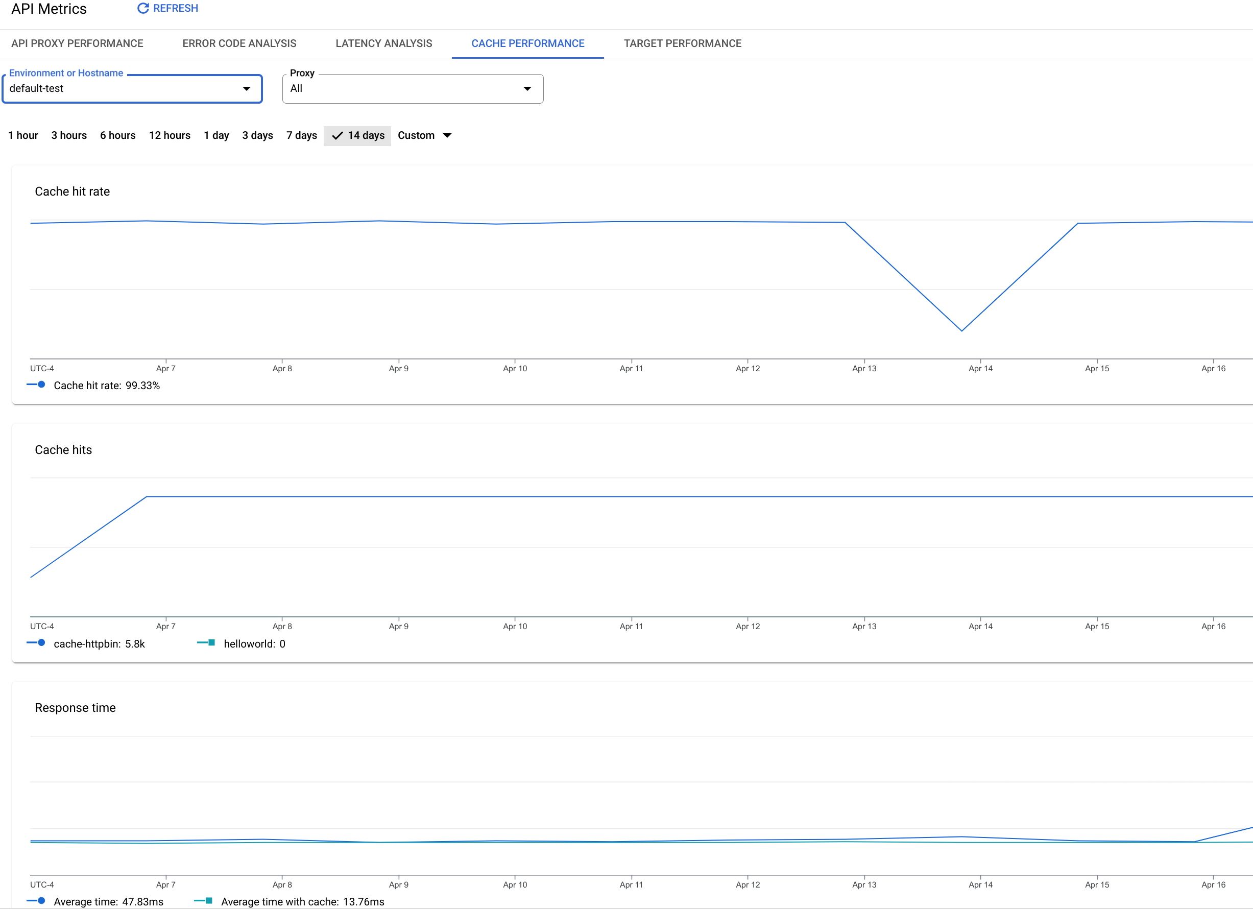Select the Cache Performance tab

point(527,43)
